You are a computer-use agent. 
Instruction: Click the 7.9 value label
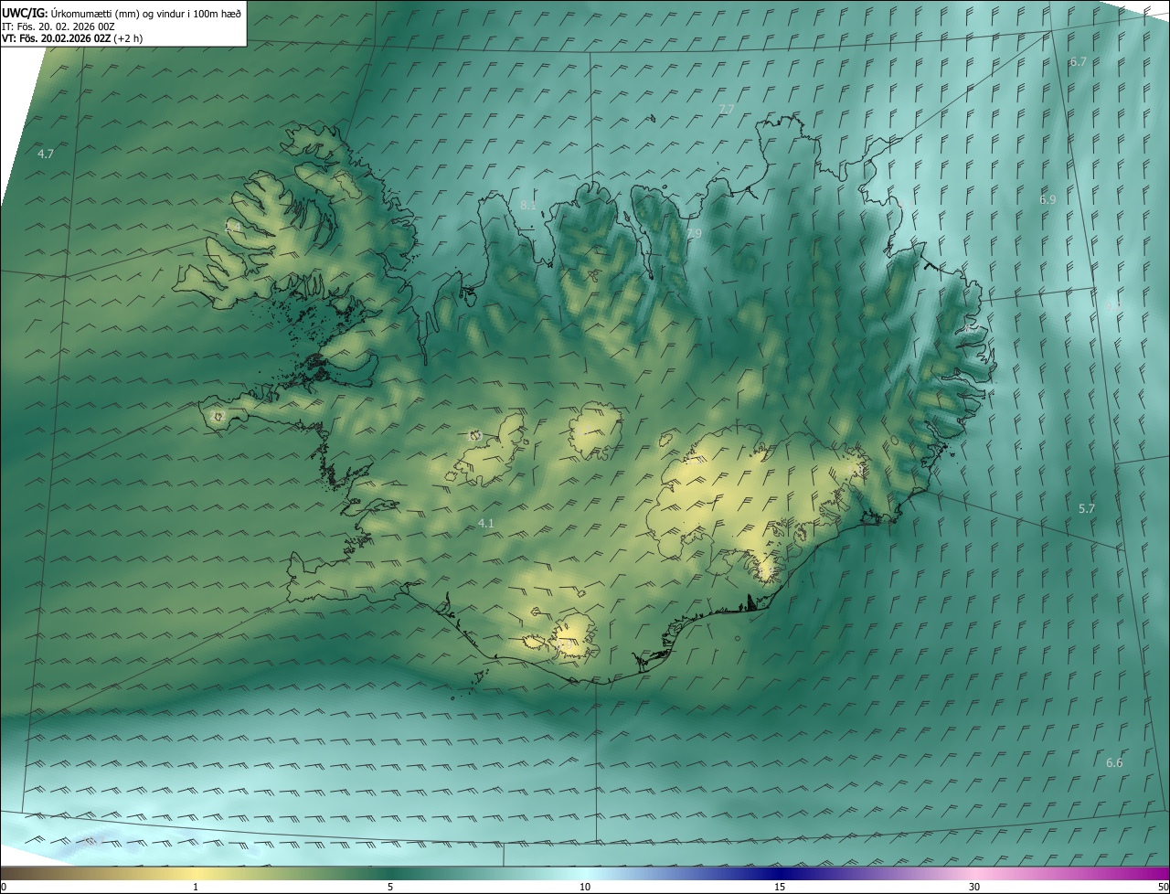694,234
